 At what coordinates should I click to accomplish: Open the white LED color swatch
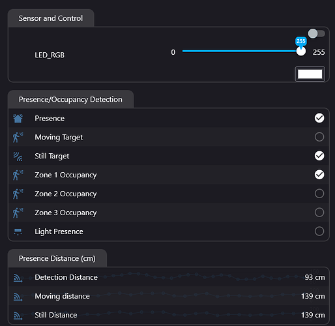point(310,74)
